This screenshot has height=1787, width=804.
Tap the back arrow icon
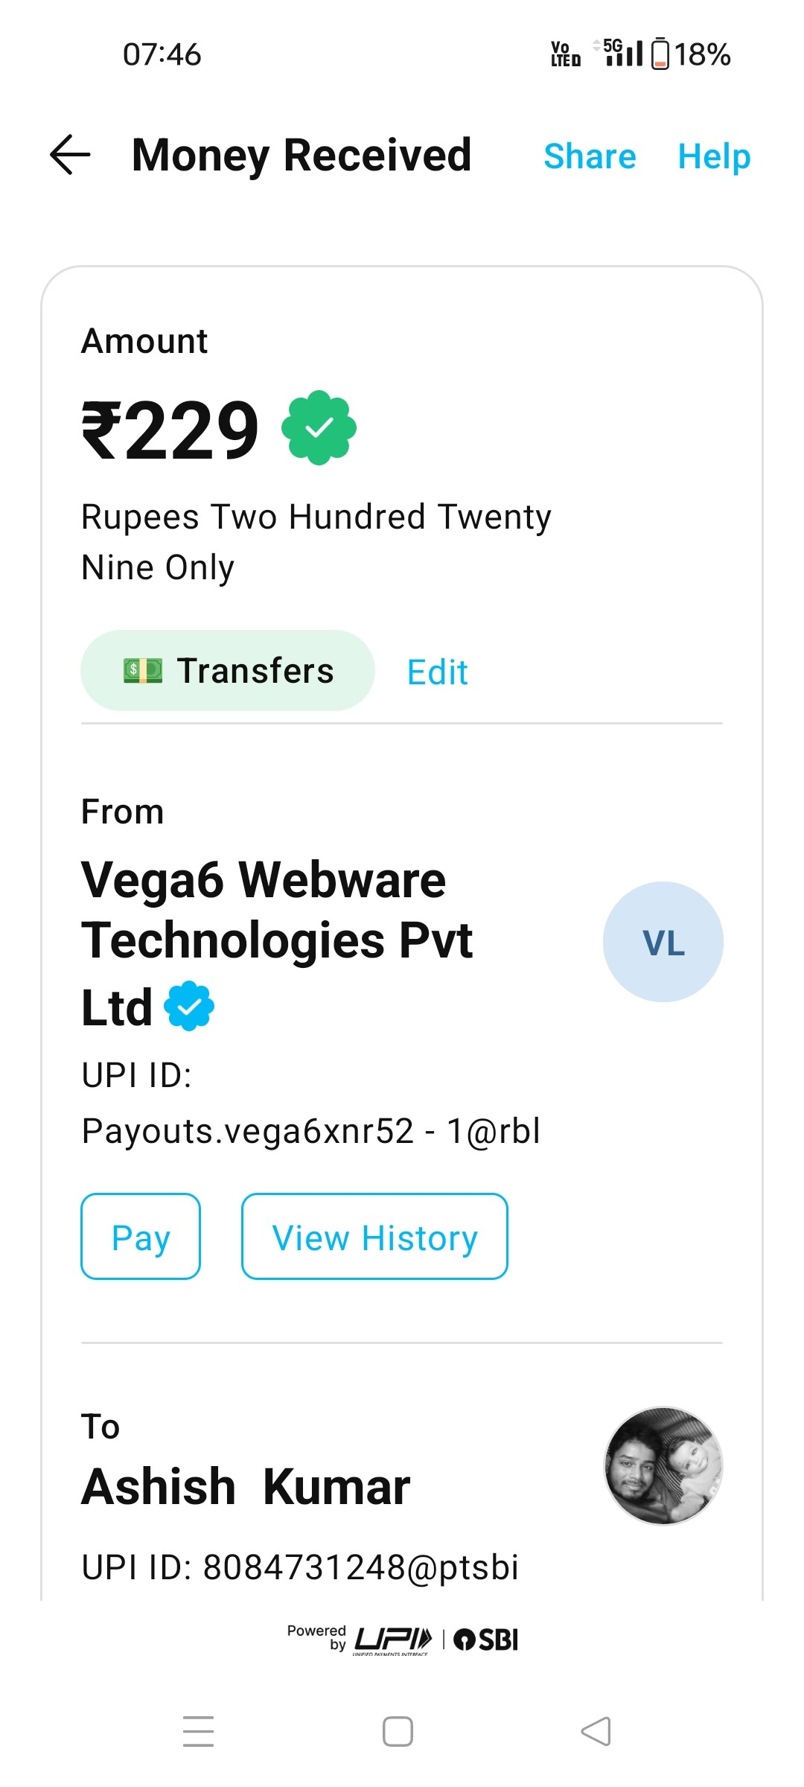(70, 155)
